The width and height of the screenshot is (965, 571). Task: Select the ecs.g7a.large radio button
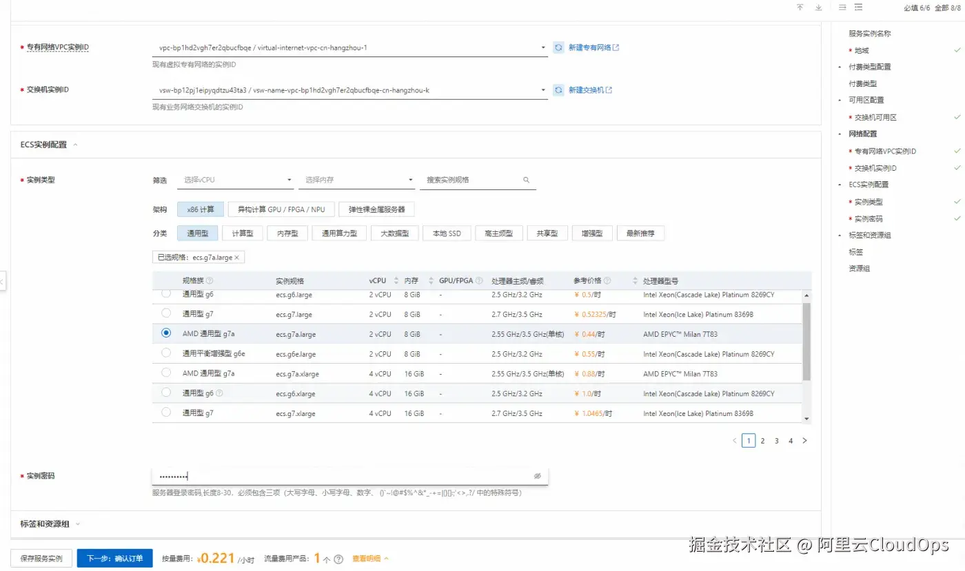pyautogui.click(x=166, y=333)
